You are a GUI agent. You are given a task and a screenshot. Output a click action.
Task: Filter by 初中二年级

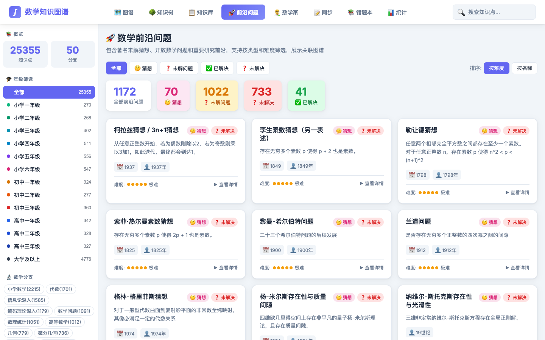coord(49,195)
